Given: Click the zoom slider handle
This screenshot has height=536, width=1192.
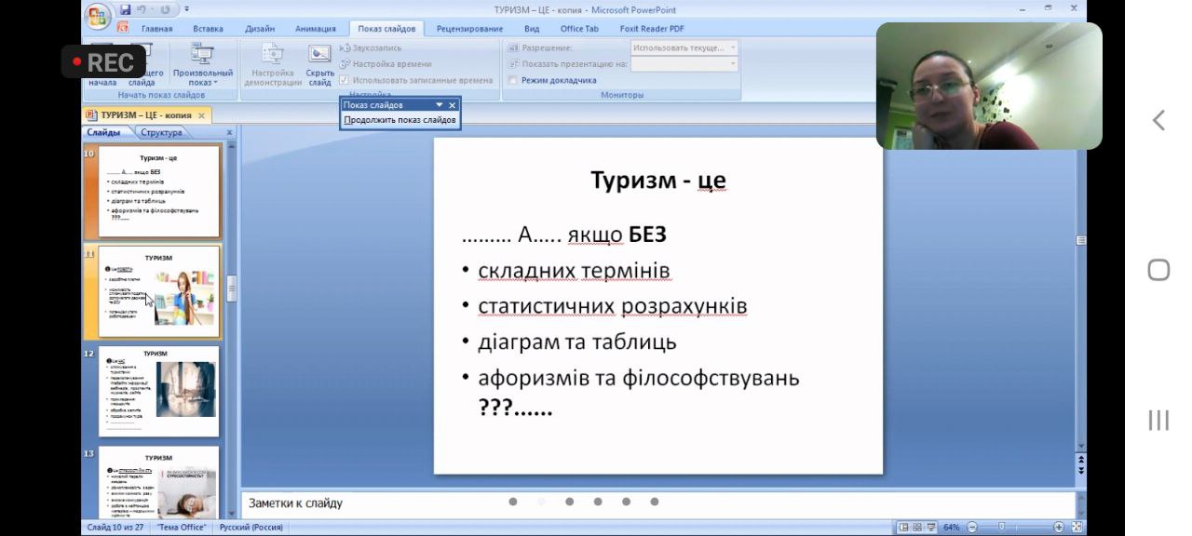Looking at the screenshot, I should 1003,528.
